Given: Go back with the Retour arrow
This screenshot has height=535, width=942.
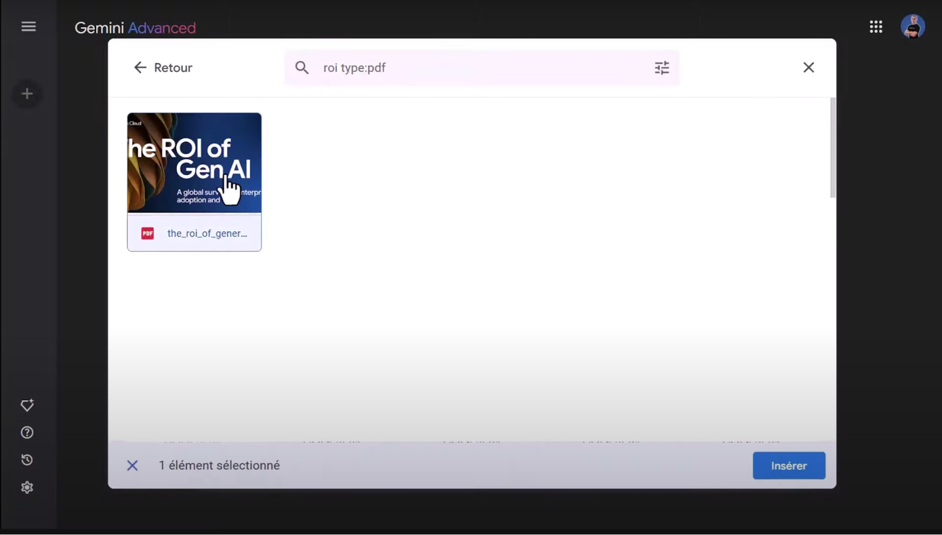Looking at the screenshot, I should click(163, 68).
